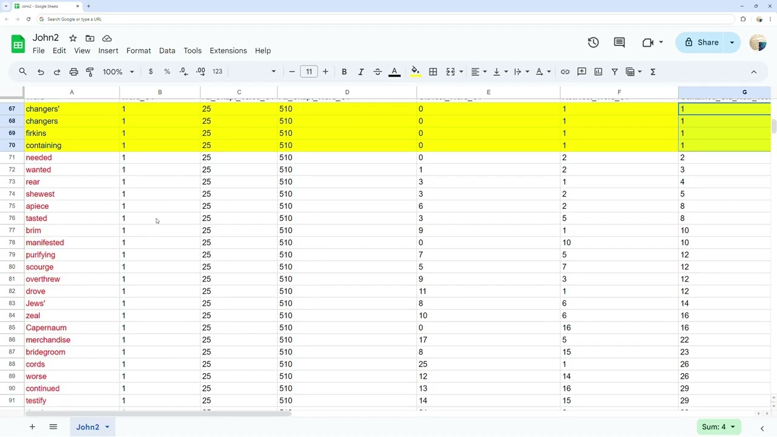Print the spreadsheet
Viewport: 777px width, 437px height.
[73, 72]
